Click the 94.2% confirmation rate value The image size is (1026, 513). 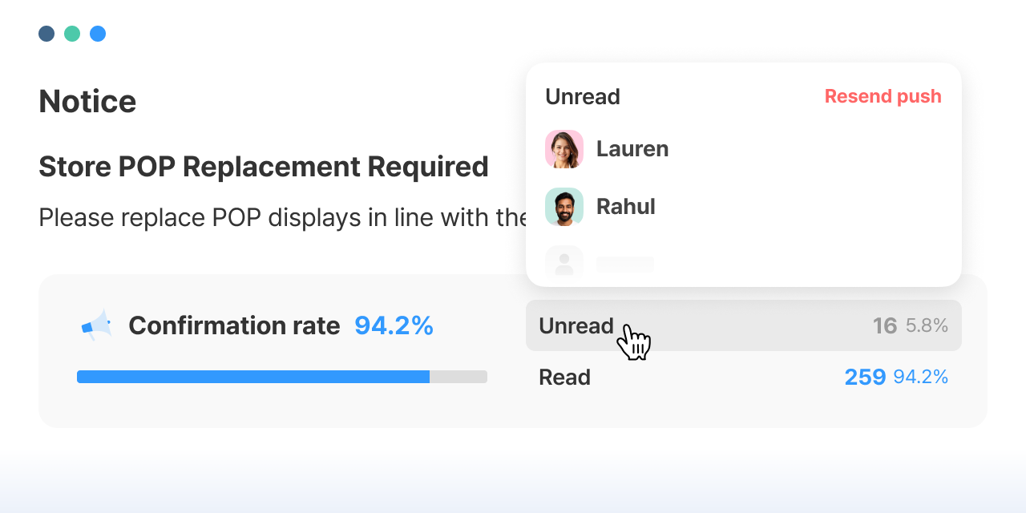click(394, 325)
